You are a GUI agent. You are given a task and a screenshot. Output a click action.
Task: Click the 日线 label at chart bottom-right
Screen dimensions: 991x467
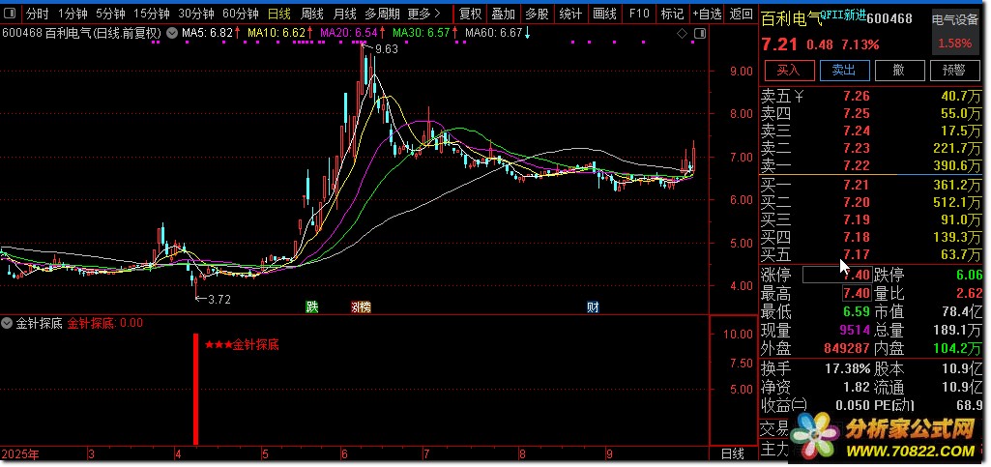click(x=733, y=453)
